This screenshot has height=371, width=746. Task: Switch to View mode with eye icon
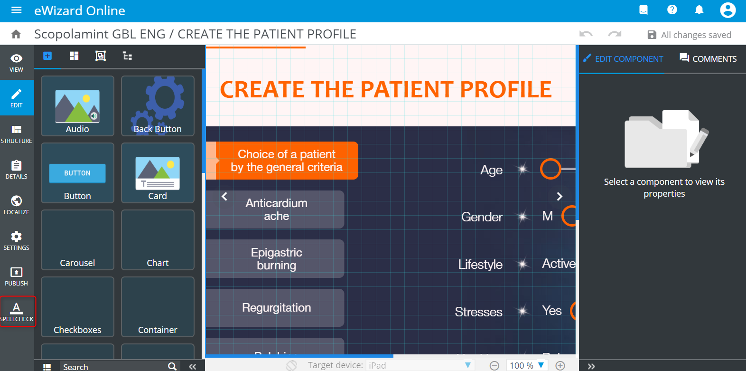point(17,62)
